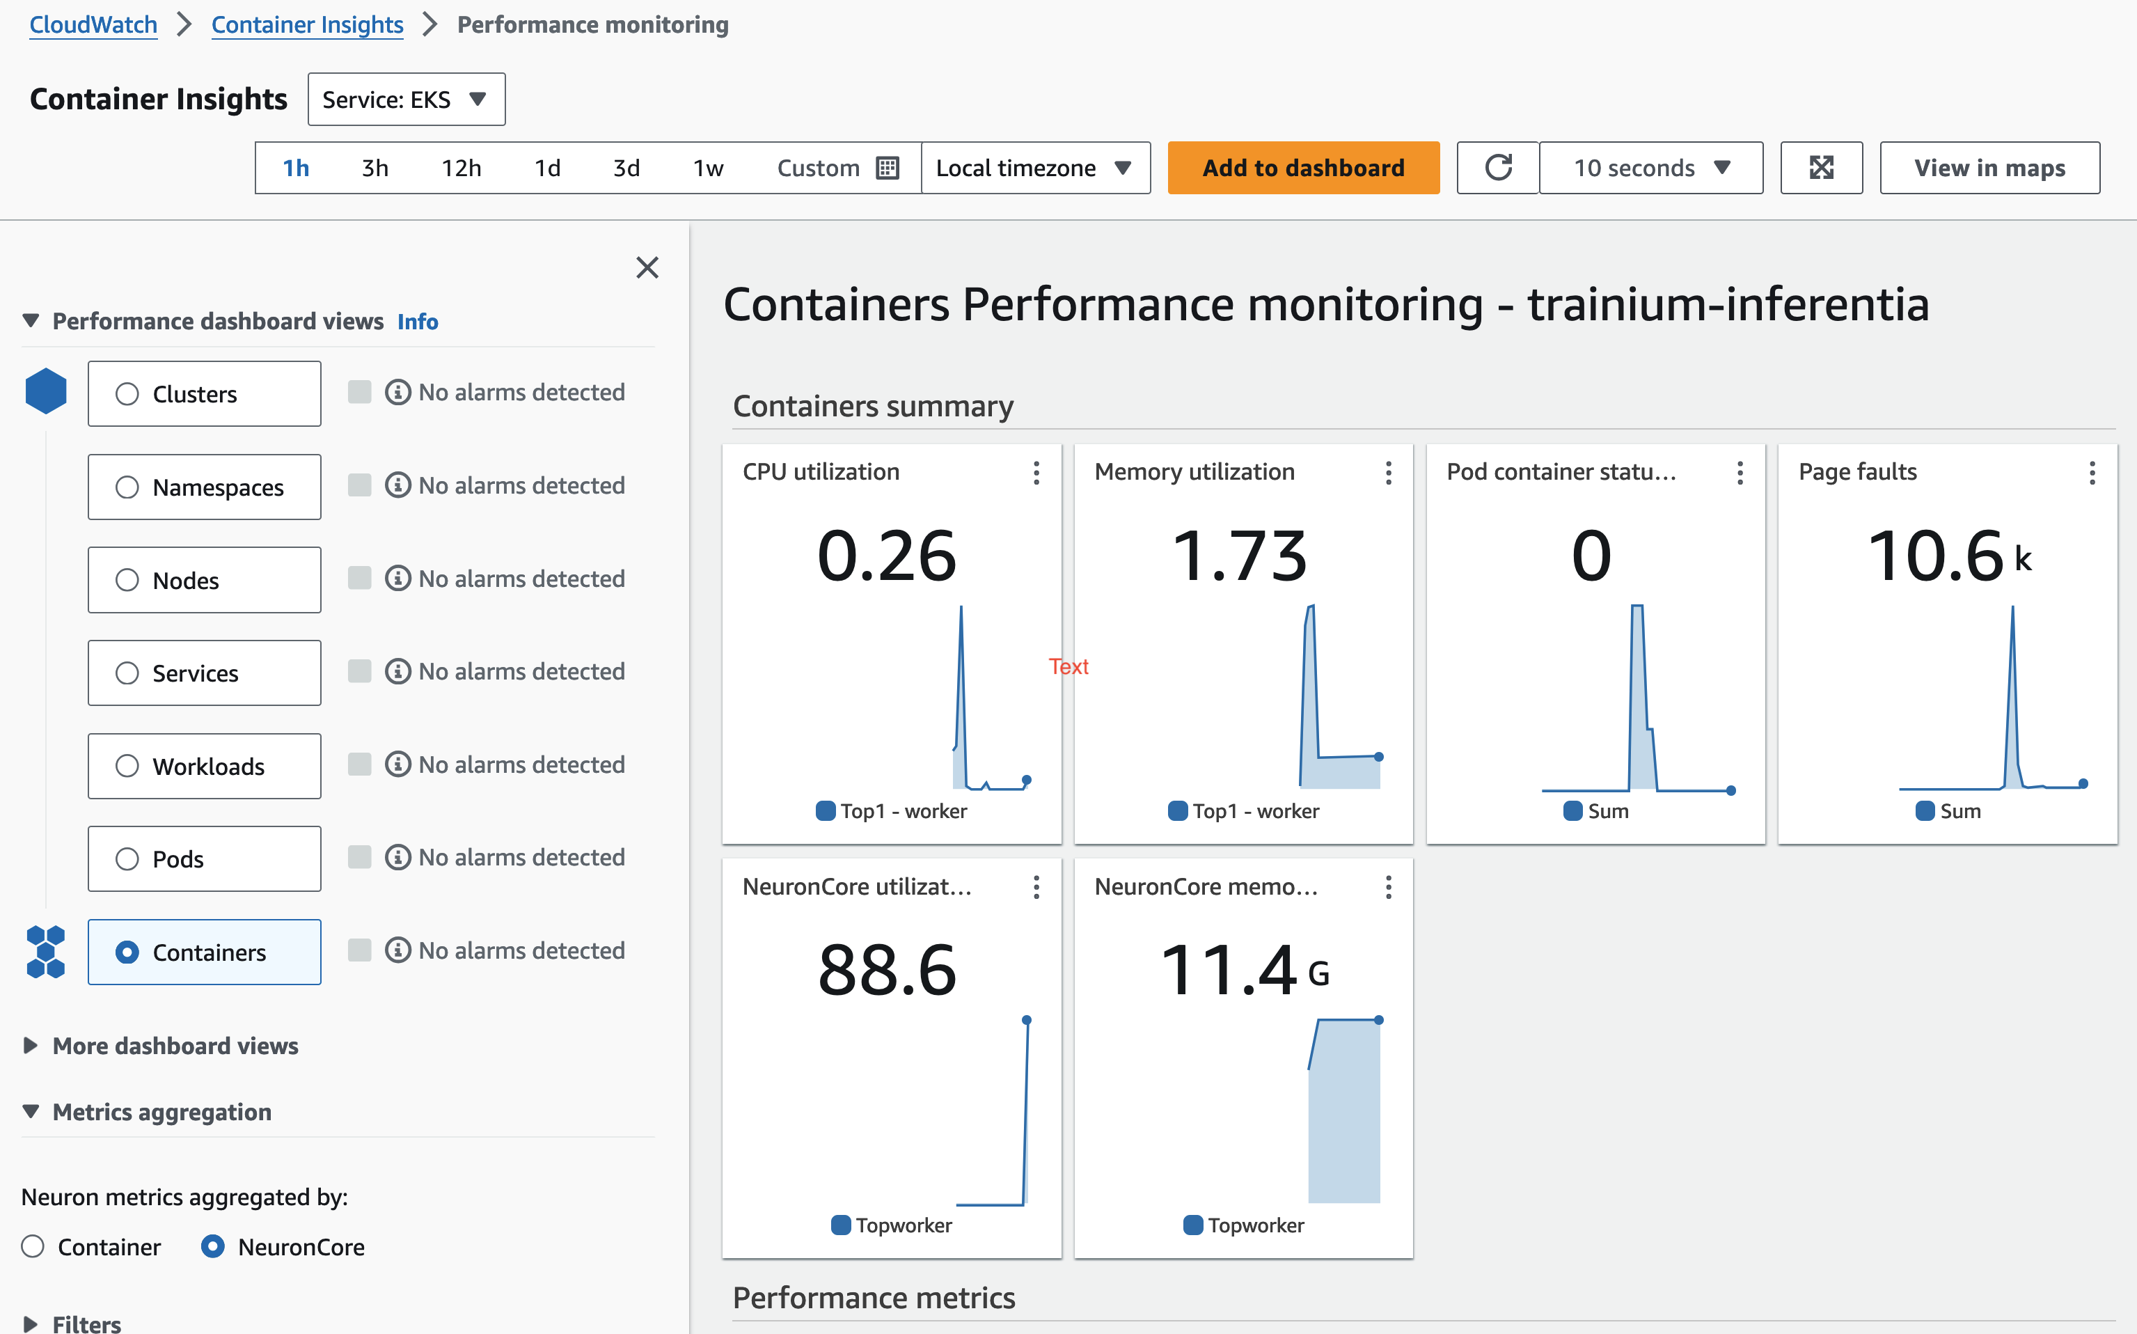Open Container Insights from the breadcrumb
The image size is (2137, 1334).
coord(307,24)
